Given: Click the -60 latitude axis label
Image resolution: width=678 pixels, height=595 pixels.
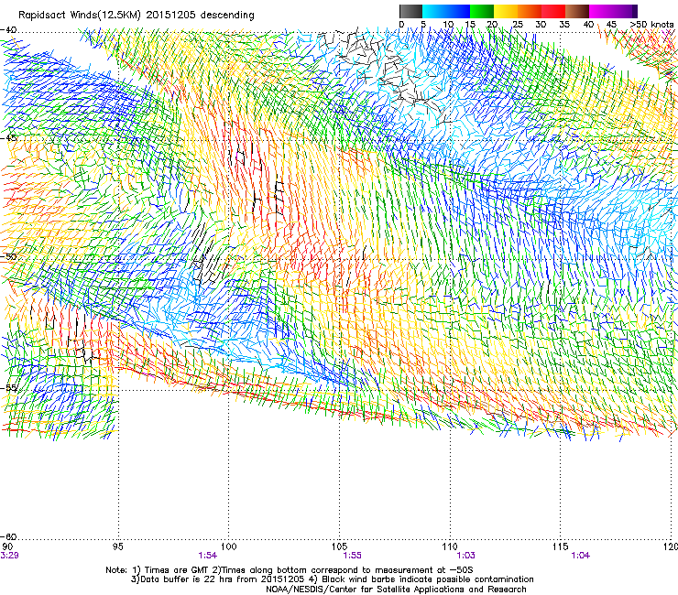Looking at the screenshot, I should (x=8, y=536).
